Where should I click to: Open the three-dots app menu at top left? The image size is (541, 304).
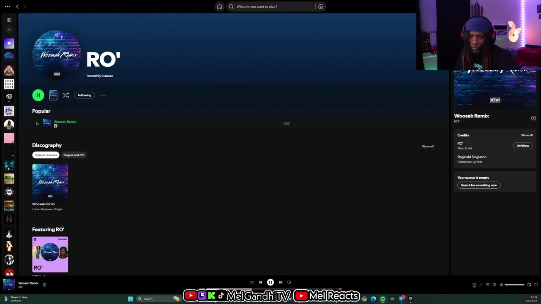(7, 6)
